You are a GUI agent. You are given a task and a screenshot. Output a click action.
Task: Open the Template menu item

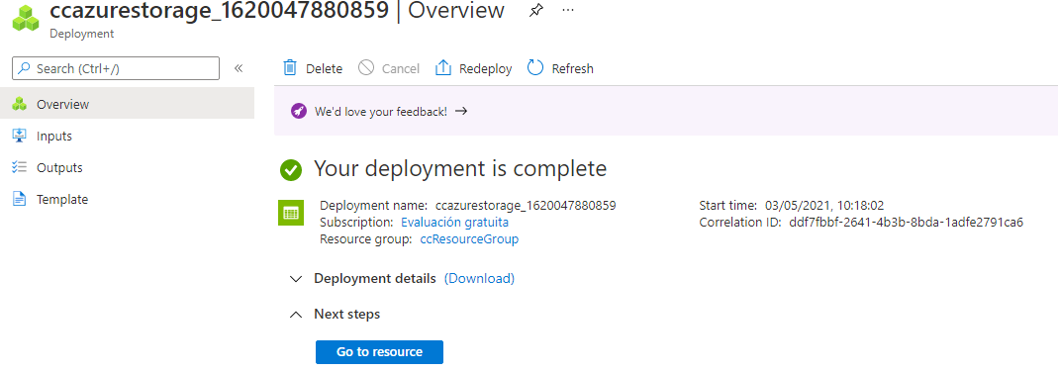pyautogui.click(x=127, y=200)
